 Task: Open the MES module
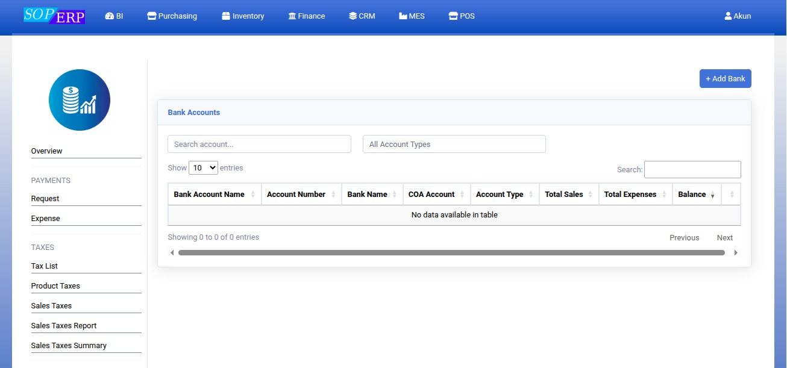[412, 16]
